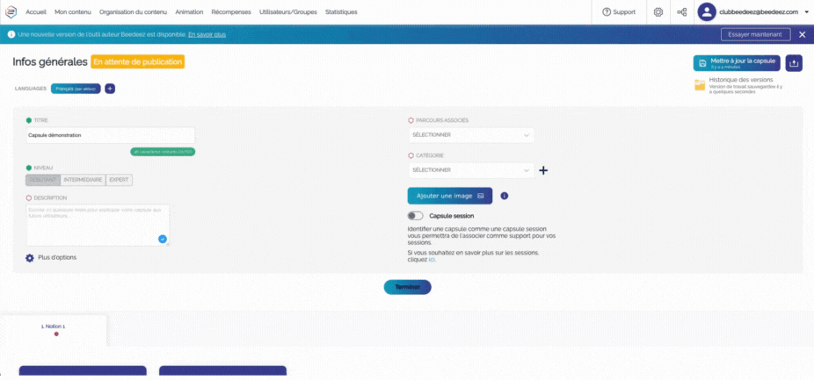Click the info icon beside Ajouter une image
This screenshot has height=380, width=814.
tap(505, 196)
